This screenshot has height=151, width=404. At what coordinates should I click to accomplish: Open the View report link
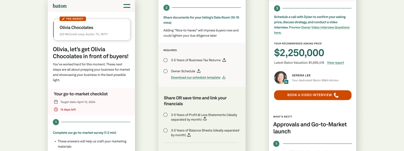335,63
